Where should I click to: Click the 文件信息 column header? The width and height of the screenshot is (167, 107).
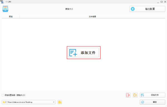(92, 17)
